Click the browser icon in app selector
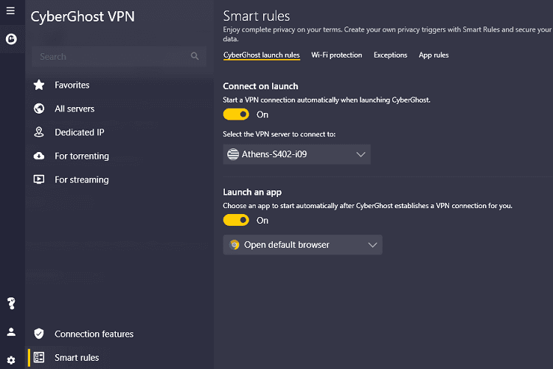 (234, 245)
